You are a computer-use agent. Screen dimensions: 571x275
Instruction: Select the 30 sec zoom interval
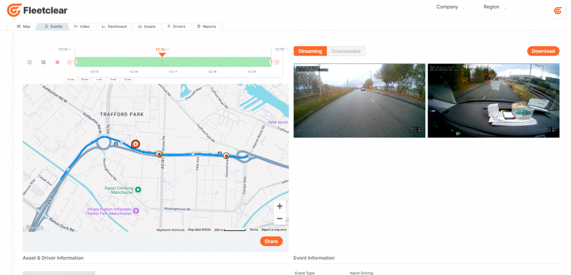click(x=85, y=79)
